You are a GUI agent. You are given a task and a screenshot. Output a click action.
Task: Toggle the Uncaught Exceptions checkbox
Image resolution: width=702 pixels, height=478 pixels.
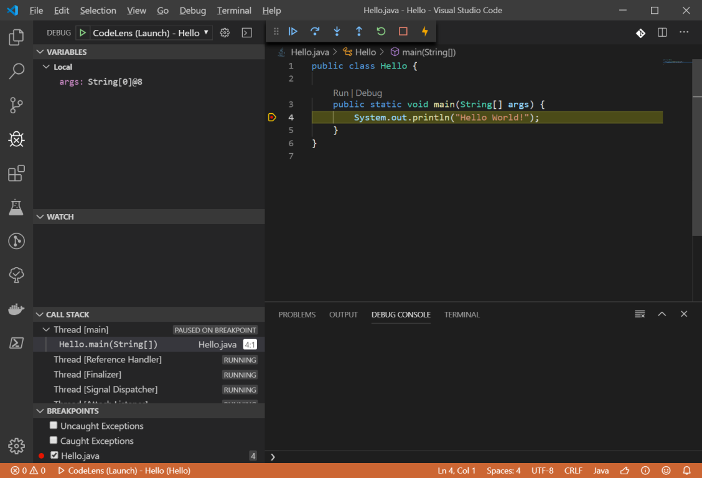tap(54, 425)
